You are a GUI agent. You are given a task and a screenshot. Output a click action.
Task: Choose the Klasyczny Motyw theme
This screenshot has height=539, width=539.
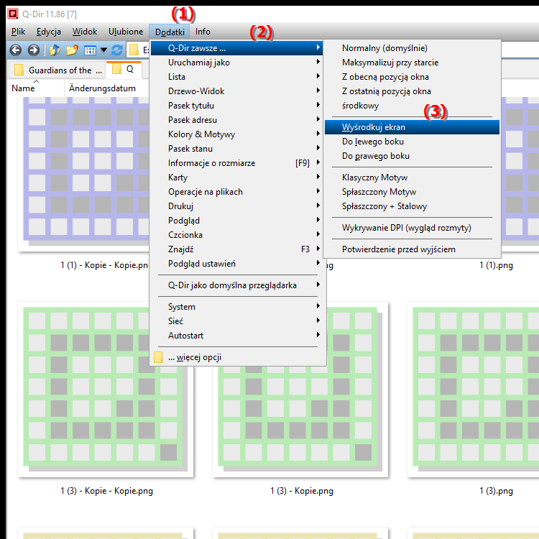click(412, 178)
